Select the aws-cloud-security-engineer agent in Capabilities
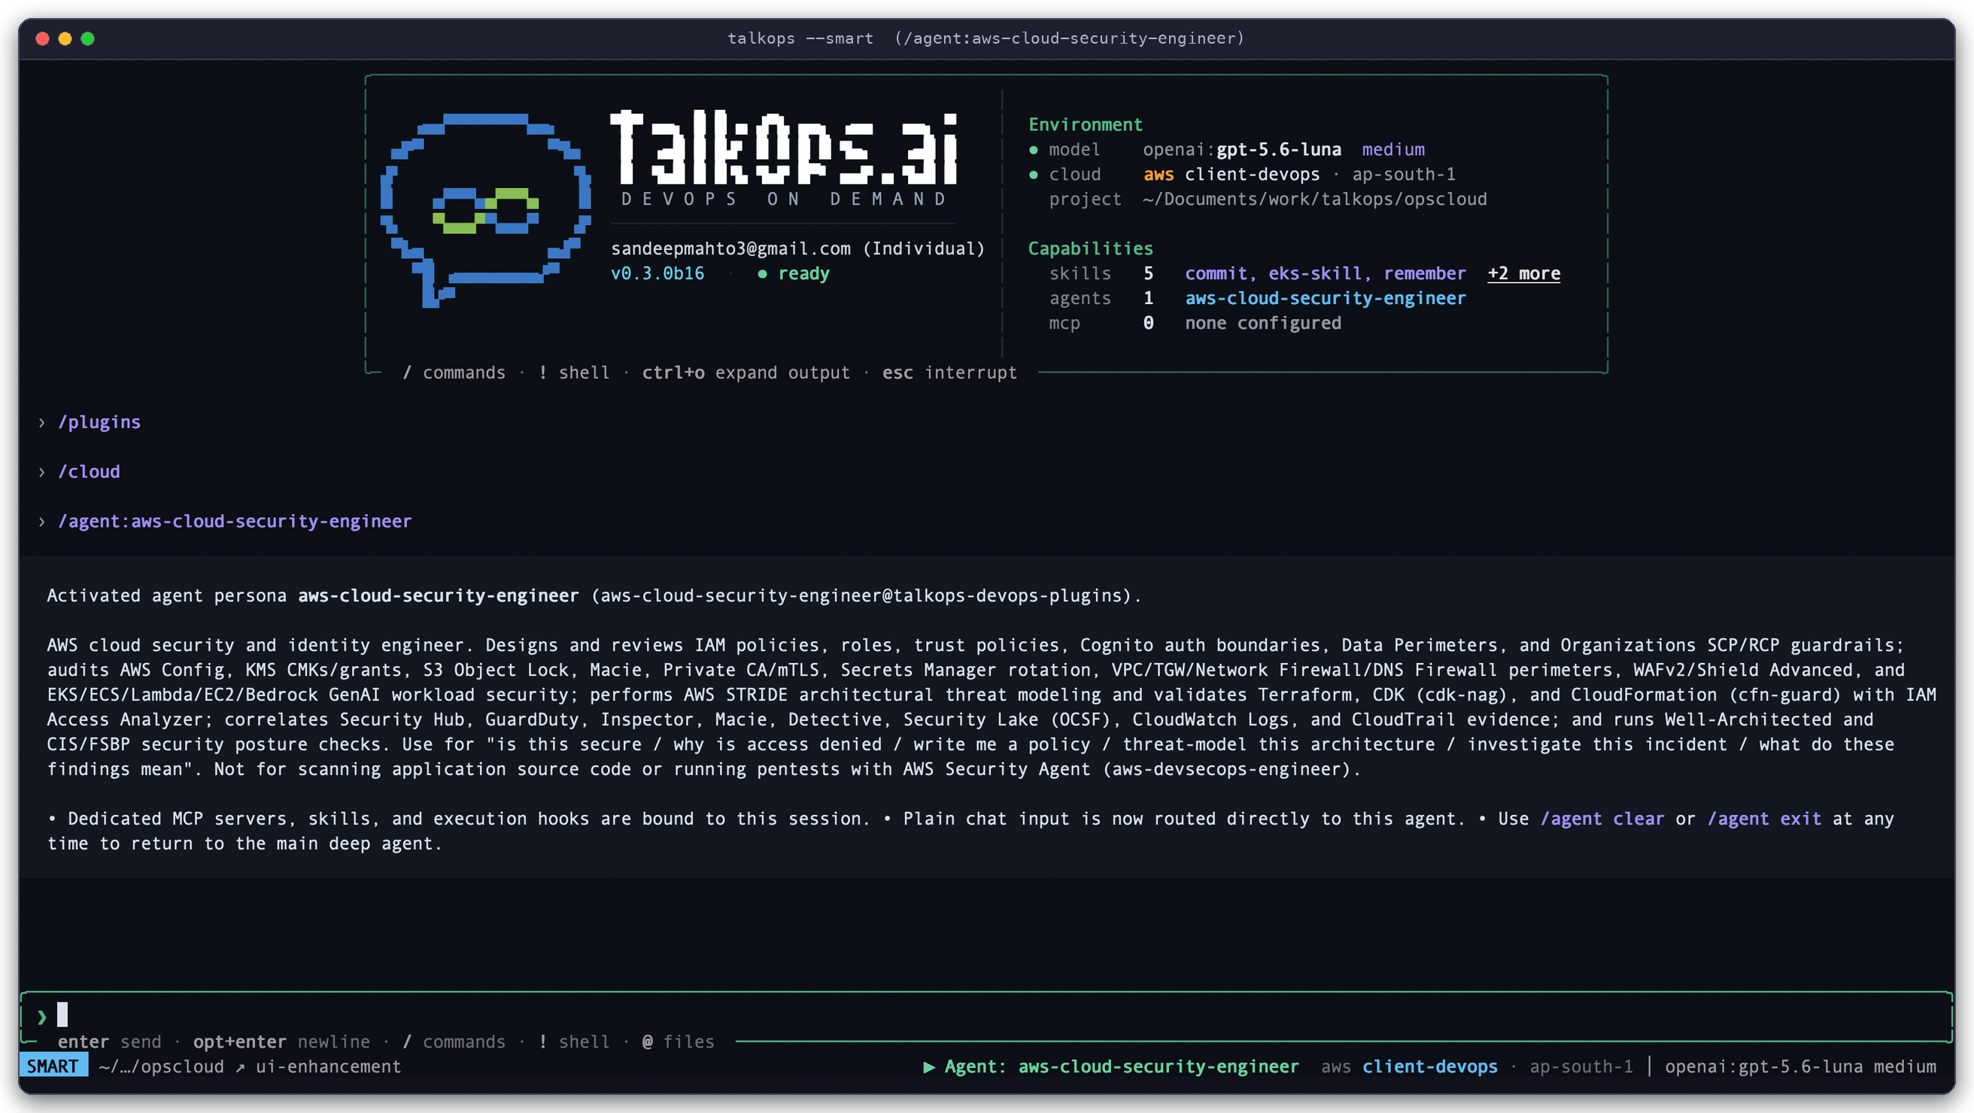This screenshot has height=1113, width=1974. pyautogui.click(x=1325, y=298)
